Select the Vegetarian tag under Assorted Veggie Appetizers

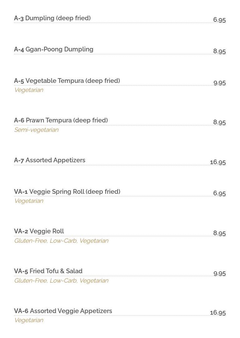click(29, 320)
